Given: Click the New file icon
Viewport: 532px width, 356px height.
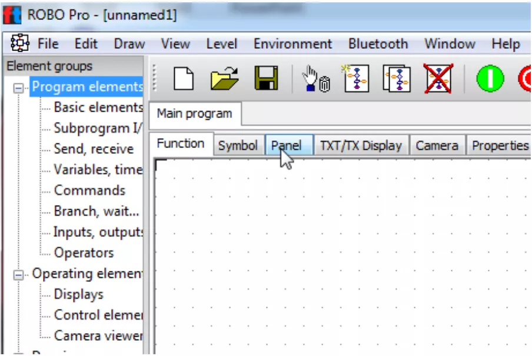Looking at the screenshot, I should (184, 78).
